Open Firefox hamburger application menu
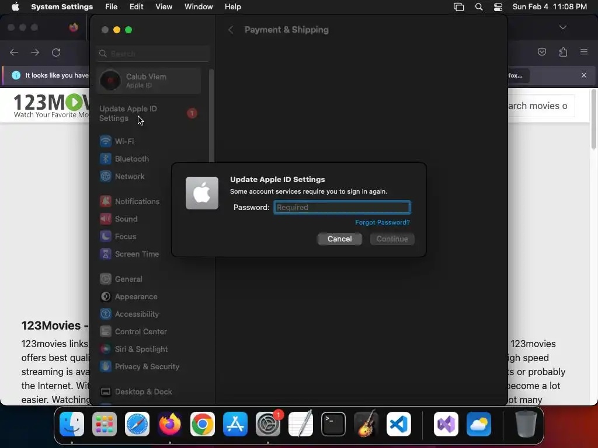This screenshot has width=598, height=448. pyautogui.click(x=584, y=52)
